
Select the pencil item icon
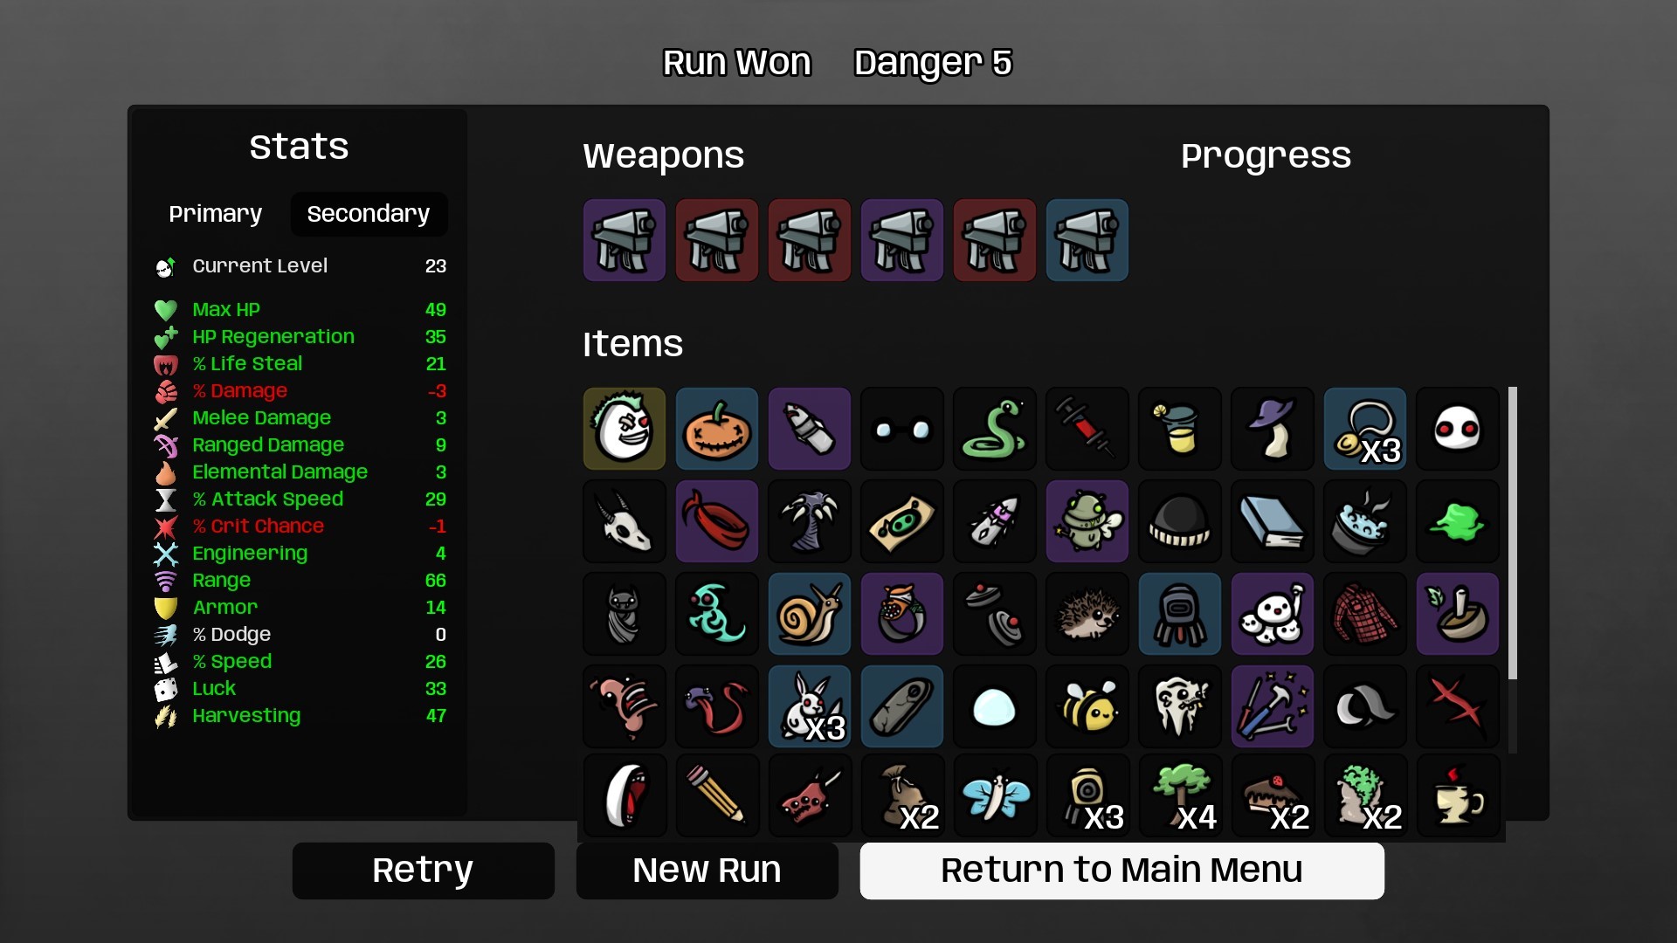716,797
